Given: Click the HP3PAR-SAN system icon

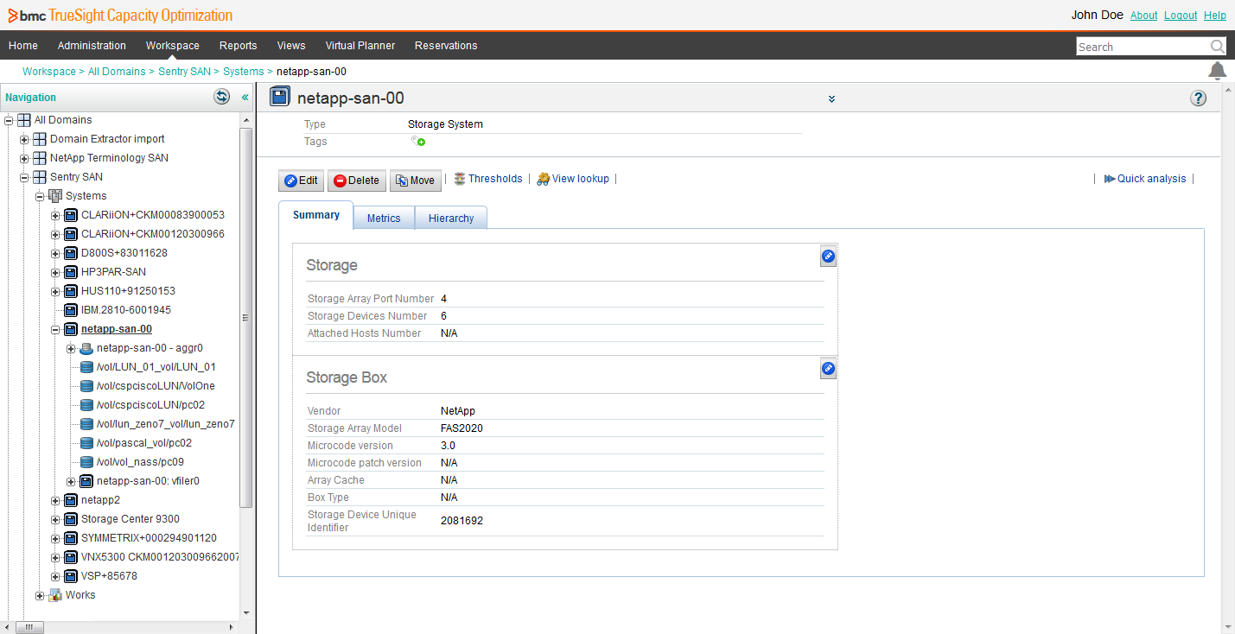Looking at the screenshot, I should pyautogui.click(x=71, y=272).
